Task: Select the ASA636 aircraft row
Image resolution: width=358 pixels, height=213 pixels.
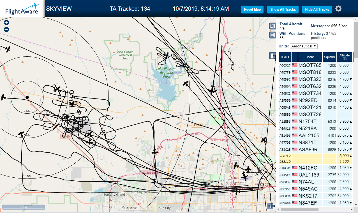Action: coord(316,150)
